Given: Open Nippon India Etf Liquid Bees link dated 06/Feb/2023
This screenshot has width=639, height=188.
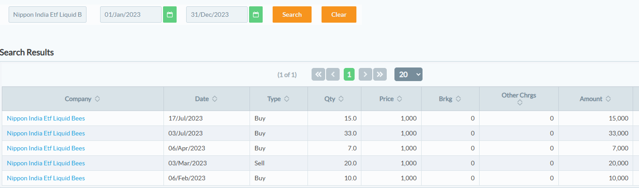Looking at the screenshot, I should coord(46,178).
